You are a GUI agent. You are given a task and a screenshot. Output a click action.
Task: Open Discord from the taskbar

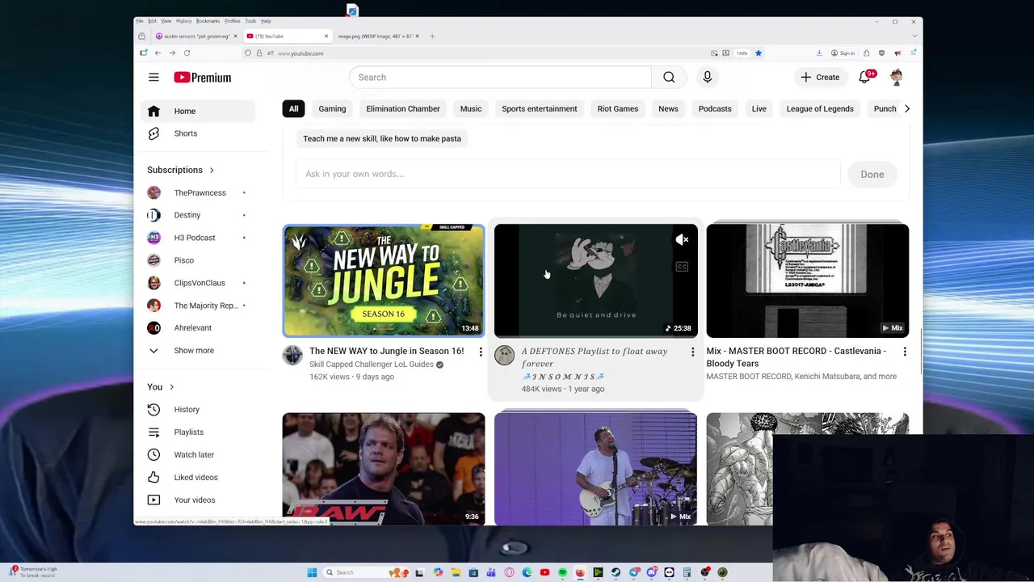point(651,572)
